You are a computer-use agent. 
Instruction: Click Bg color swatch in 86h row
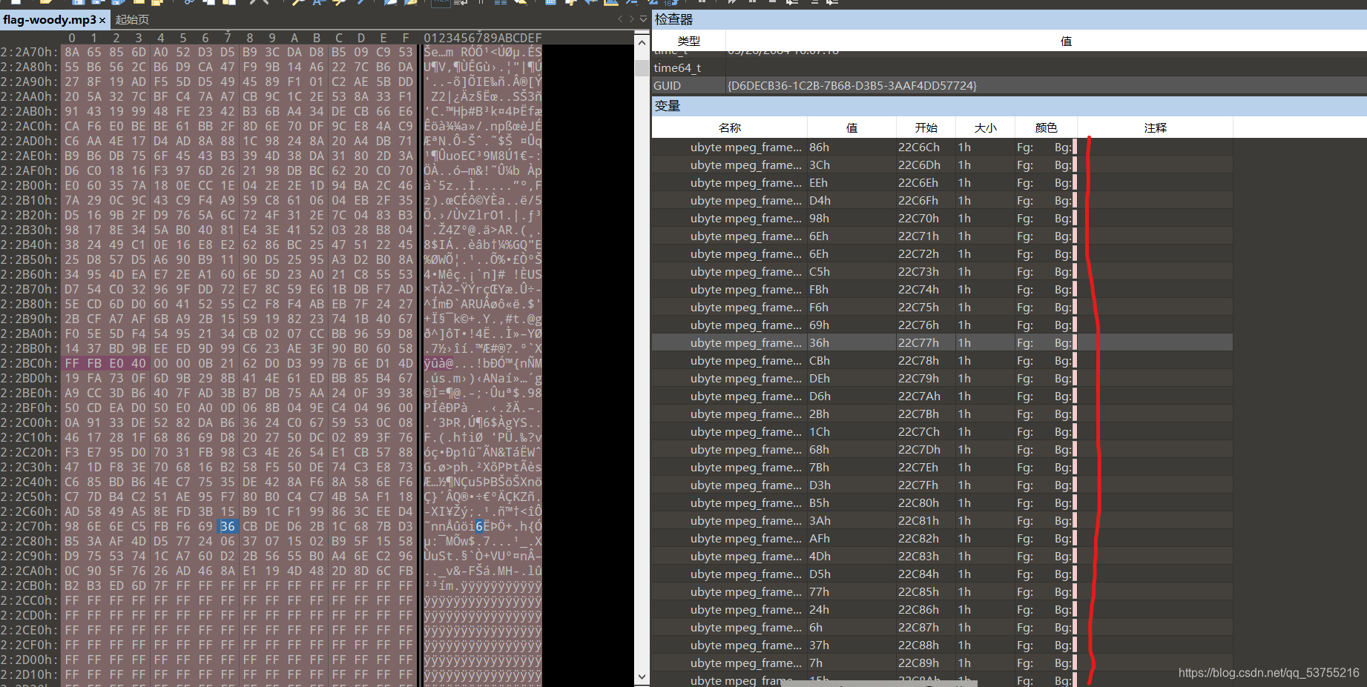(x=1075, y=147)
